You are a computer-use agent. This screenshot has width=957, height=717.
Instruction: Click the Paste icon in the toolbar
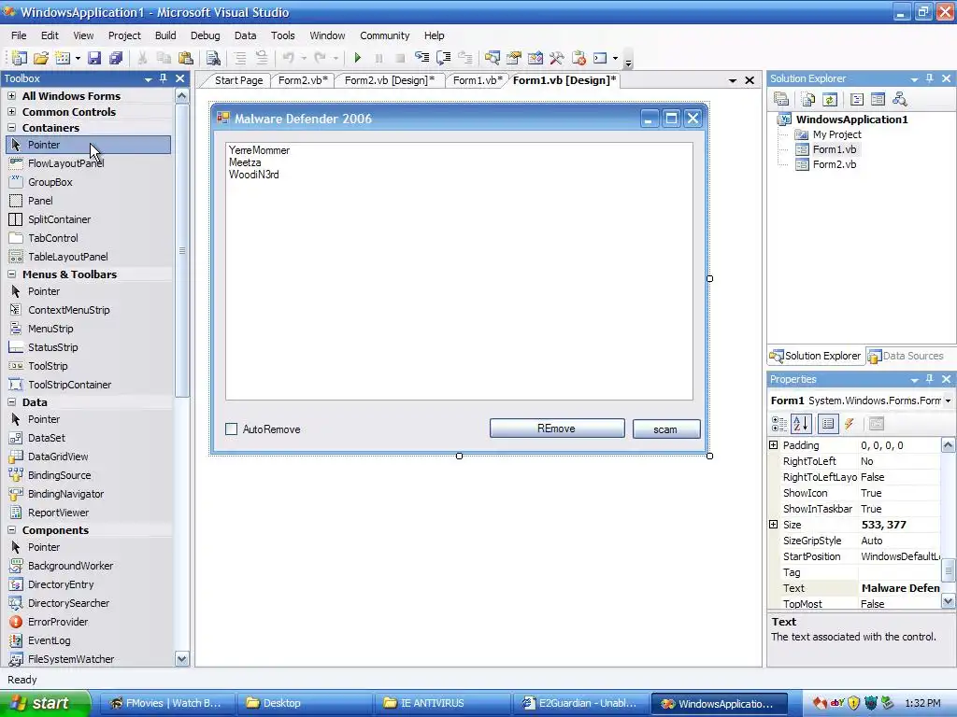(x=186, y=58)
